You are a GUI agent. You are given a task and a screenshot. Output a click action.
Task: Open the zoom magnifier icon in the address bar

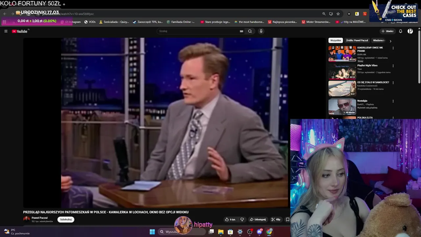(324, 14)
